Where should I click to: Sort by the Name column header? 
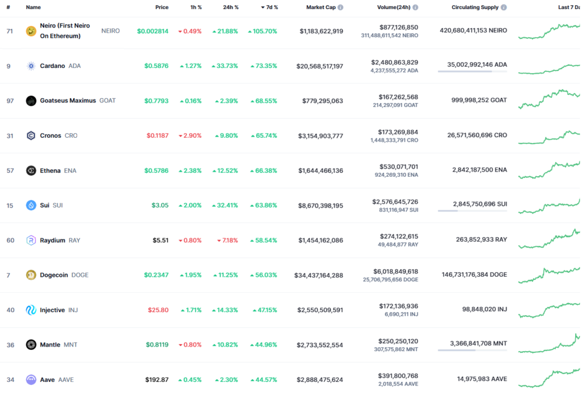click(33, 7)
